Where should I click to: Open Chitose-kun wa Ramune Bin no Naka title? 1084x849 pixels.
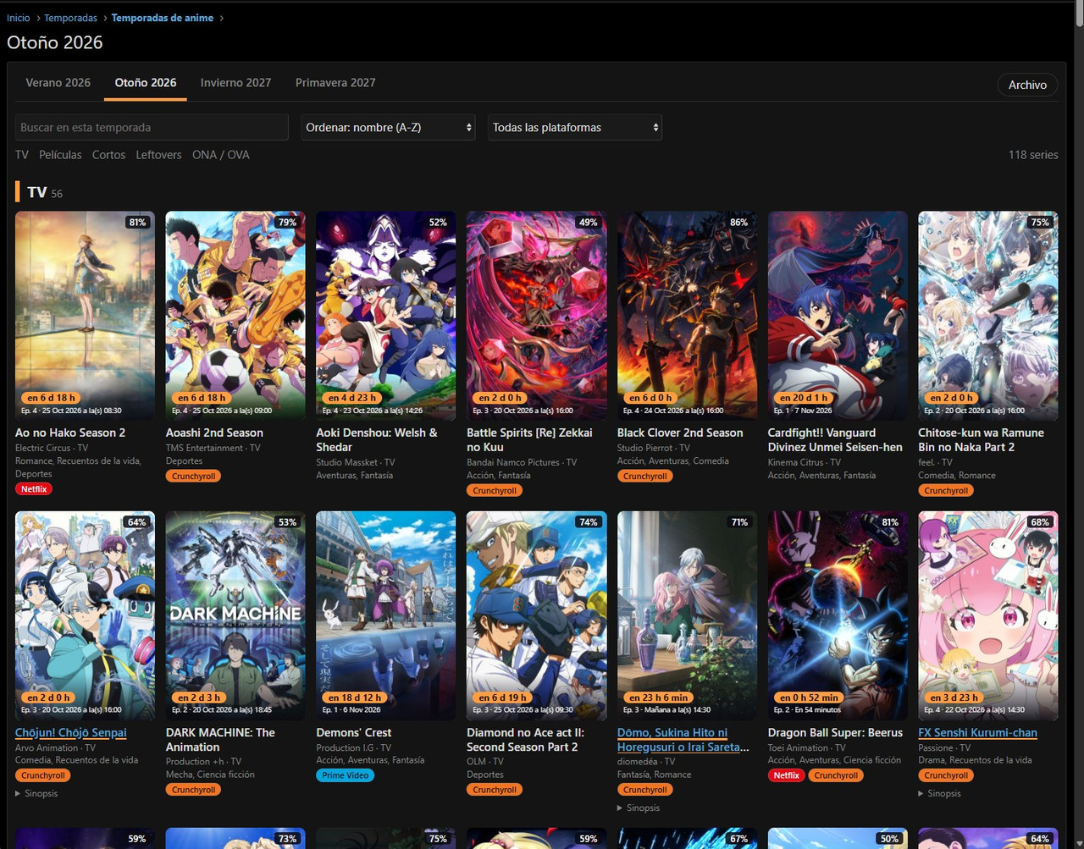(981, 439)
